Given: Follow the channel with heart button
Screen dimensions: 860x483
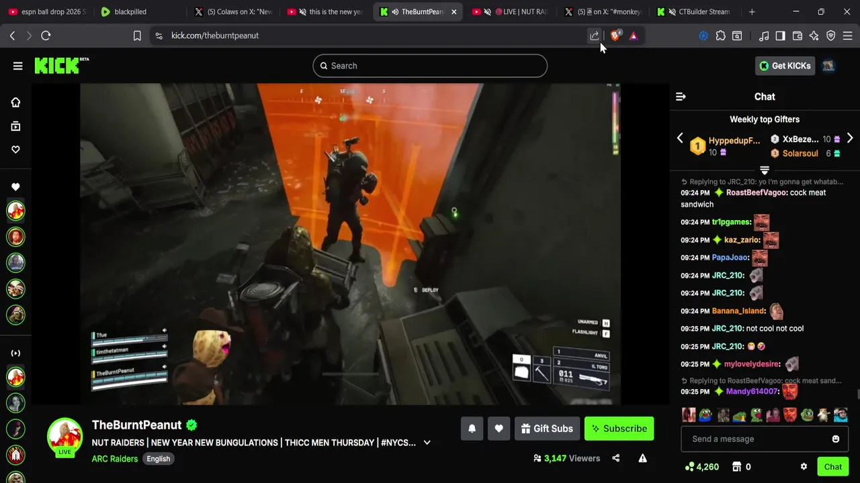Looking at the screenshot, I should click(x=499, y=429).
